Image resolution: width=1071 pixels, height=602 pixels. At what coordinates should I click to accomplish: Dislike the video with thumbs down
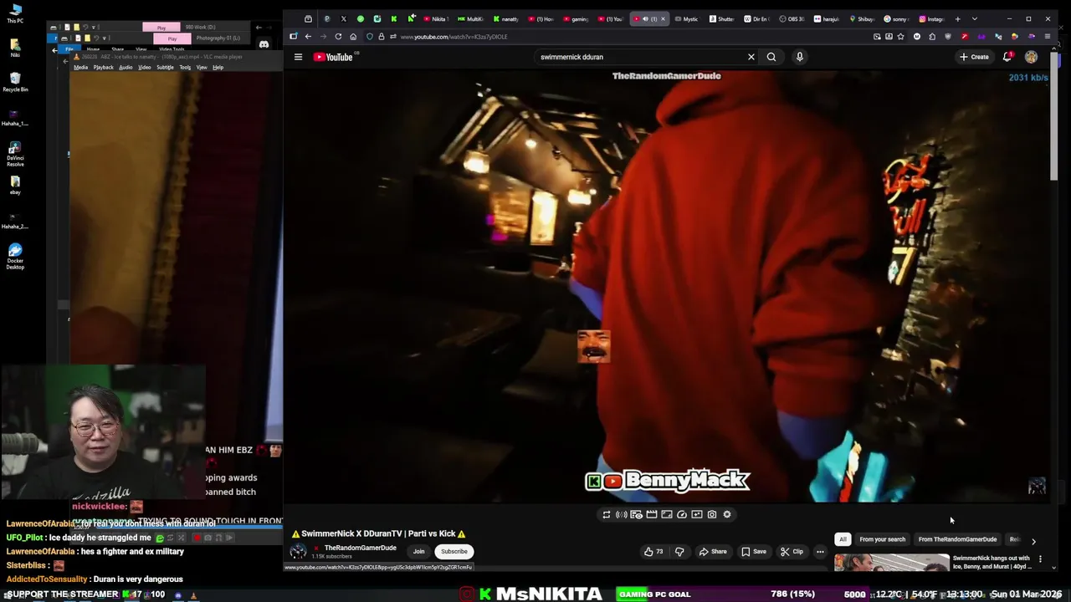coord(679,551)
